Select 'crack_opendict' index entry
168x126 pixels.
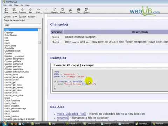pyautogui.click(x=12, y=111)
